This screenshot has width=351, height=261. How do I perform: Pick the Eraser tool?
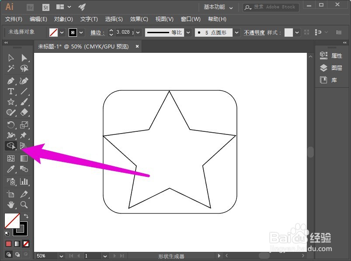pos(24,112)
